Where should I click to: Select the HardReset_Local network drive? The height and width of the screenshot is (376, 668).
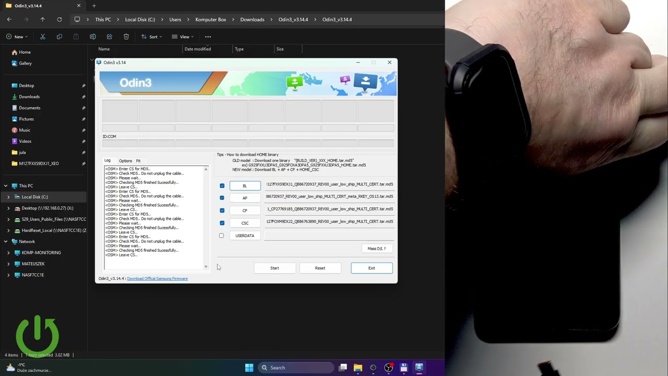coord(50,230)
